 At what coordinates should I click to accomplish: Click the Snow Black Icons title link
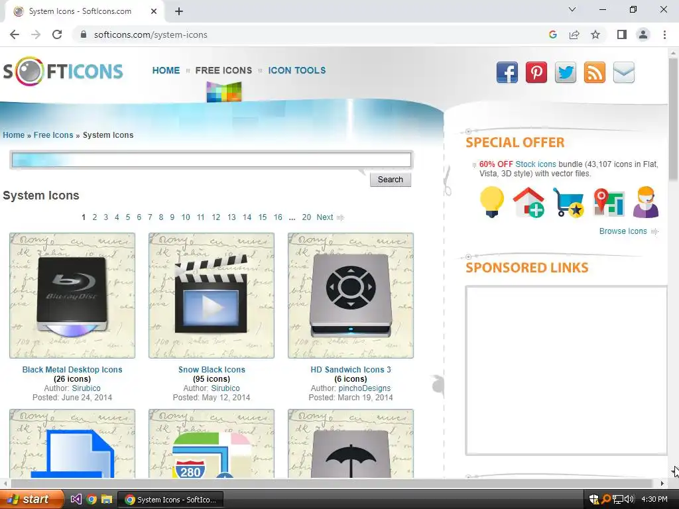point(212,370)
